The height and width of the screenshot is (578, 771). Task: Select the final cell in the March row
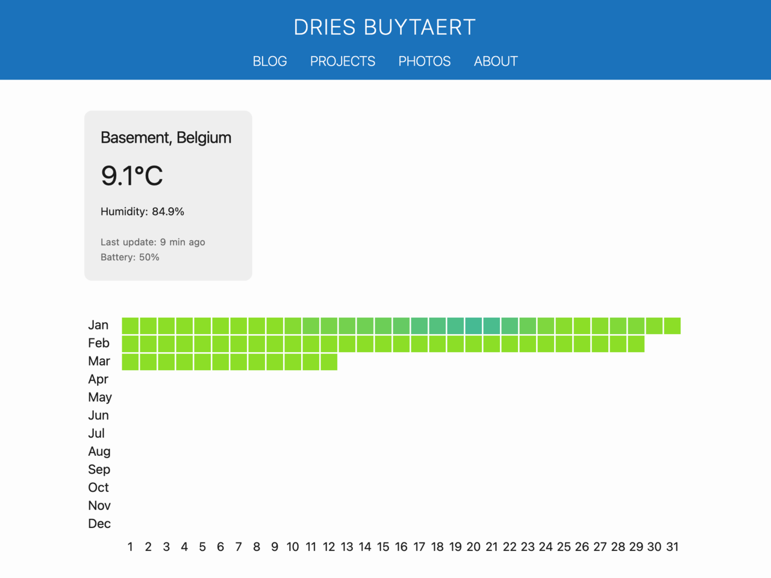click(329, 362)
